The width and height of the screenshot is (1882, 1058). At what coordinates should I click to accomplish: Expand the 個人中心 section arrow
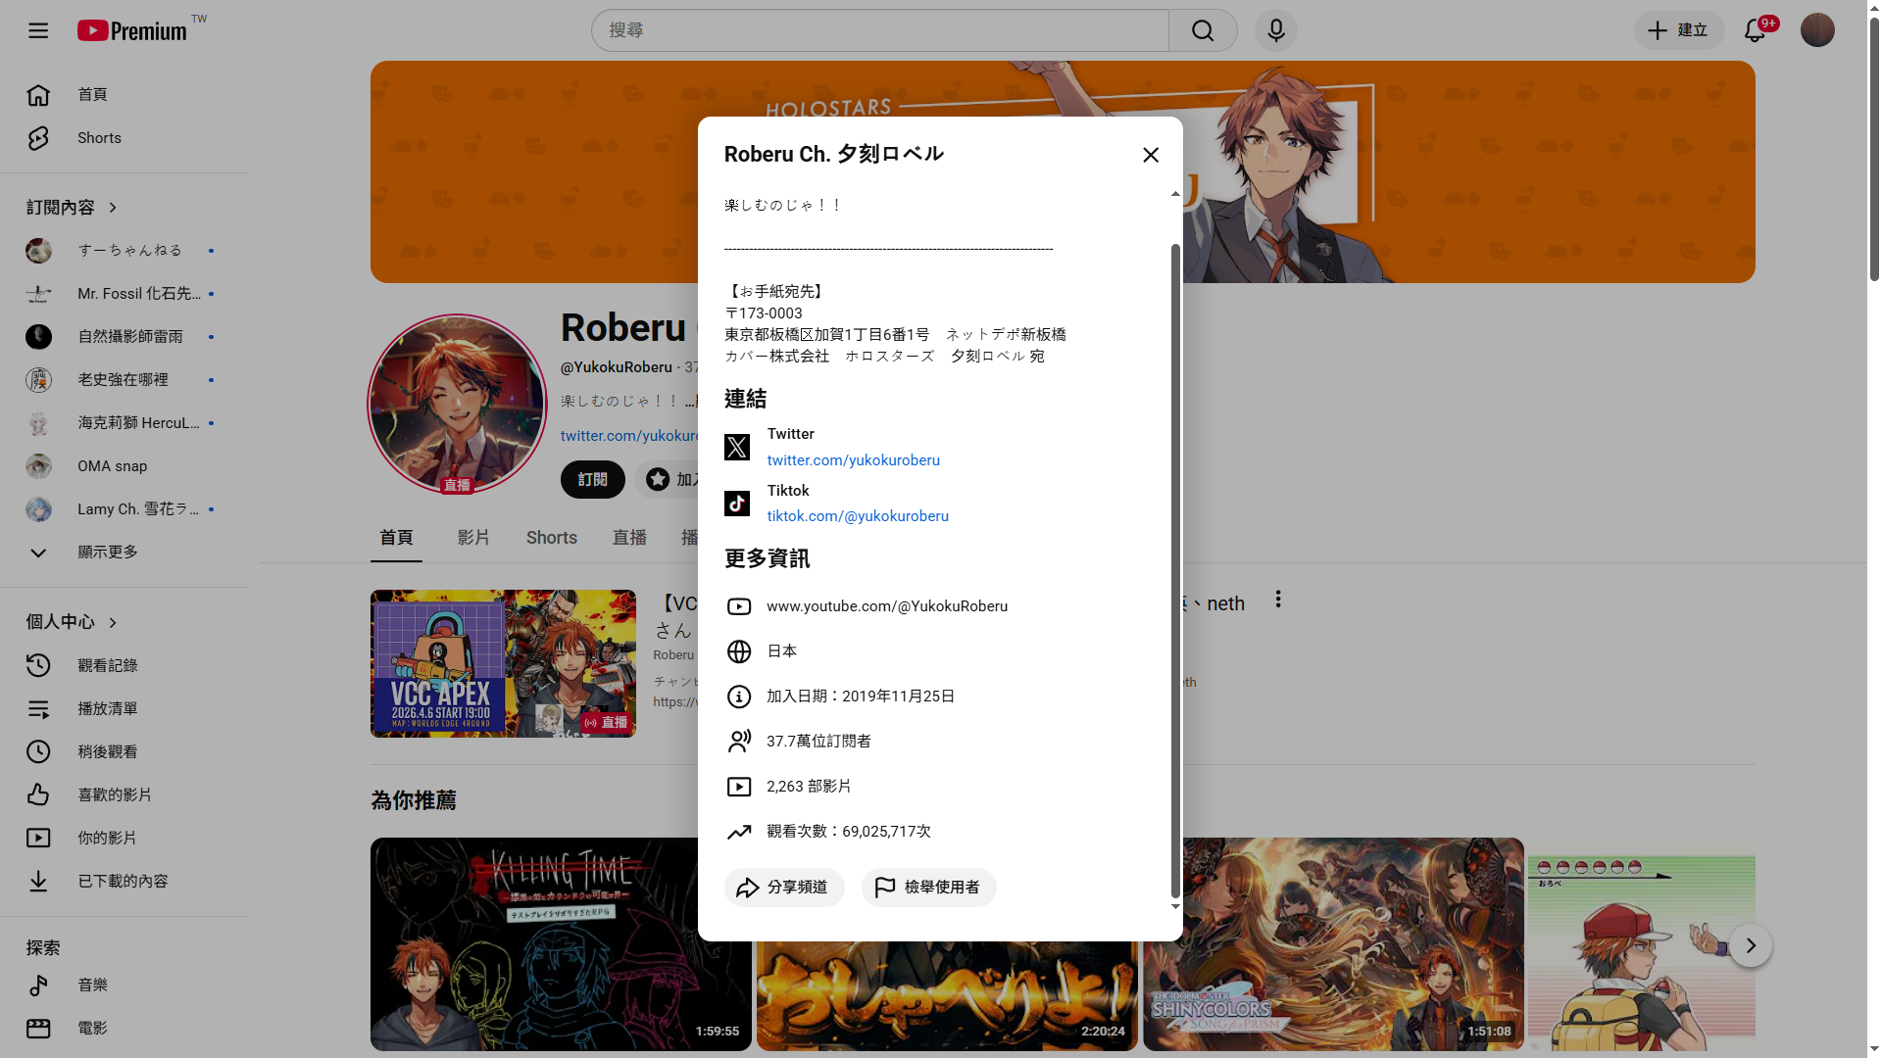tap(113, 623)
